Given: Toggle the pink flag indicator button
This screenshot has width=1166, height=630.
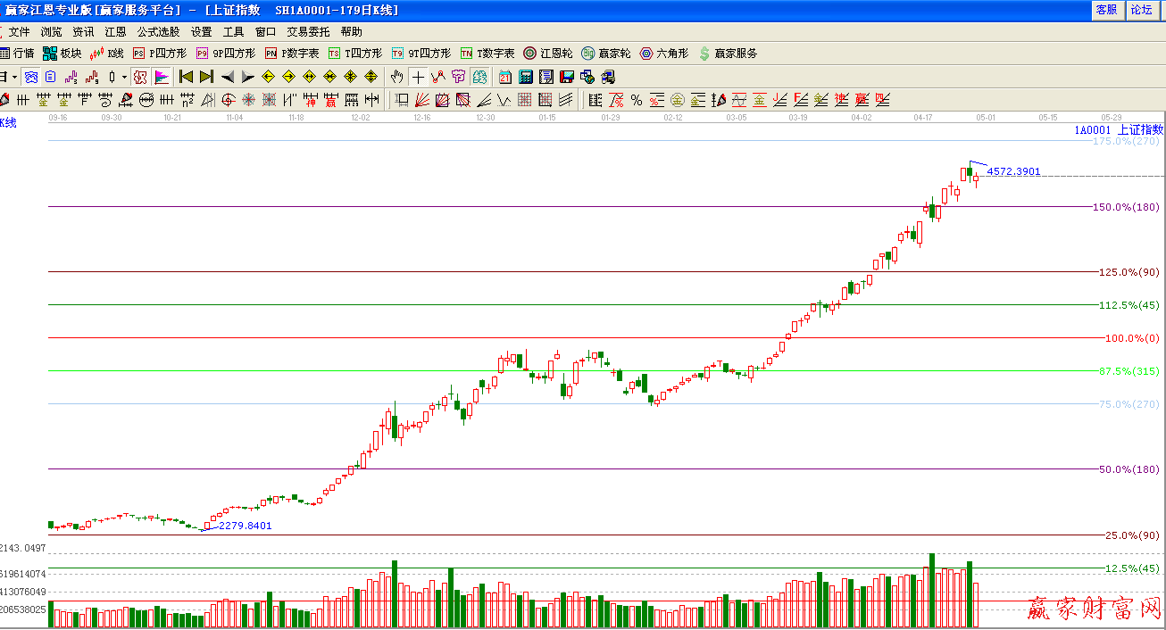Looking at the screenshot, I should click(x=162, y=77).
